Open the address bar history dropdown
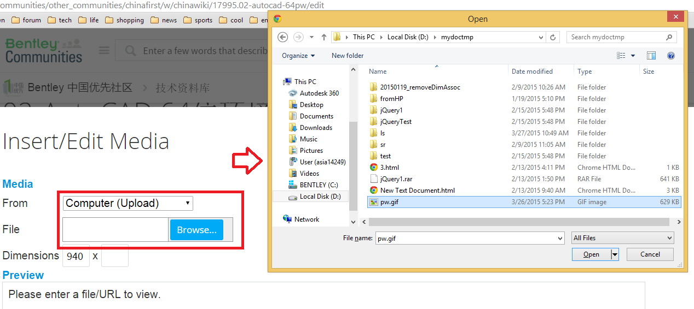 coord(541,37)
